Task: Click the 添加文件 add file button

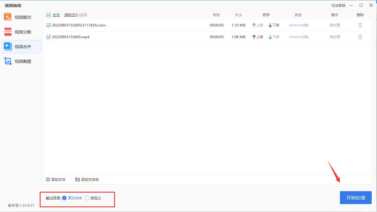Action: (56, 179)
